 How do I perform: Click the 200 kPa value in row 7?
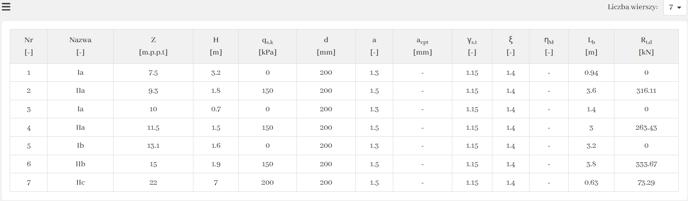coord(267,183)
